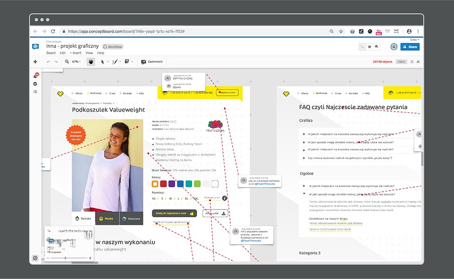This screenshot has height=279, width=454.
Task: Click the Comment tool button
Action: 152,61
